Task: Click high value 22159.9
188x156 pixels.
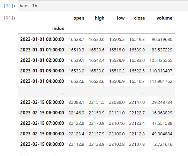Action: (x=97, y=113)
